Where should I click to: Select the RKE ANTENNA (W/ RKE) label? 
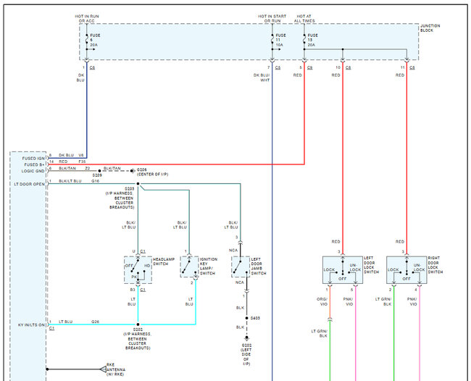116,369
